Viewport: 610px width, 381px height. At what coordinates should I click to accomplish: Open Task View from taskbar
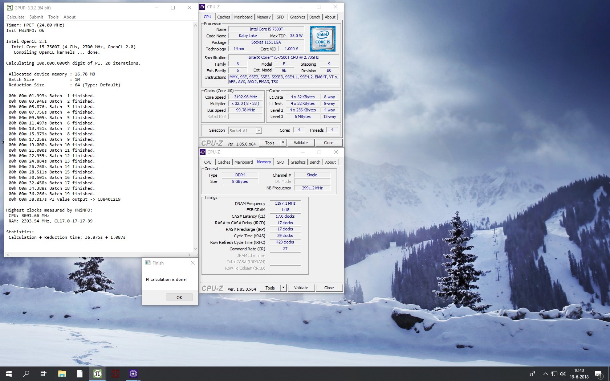44,373
